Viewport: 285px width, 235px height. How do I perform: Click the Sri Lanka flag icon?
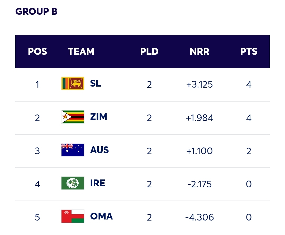pyautogui.click(x=73, y=83)
